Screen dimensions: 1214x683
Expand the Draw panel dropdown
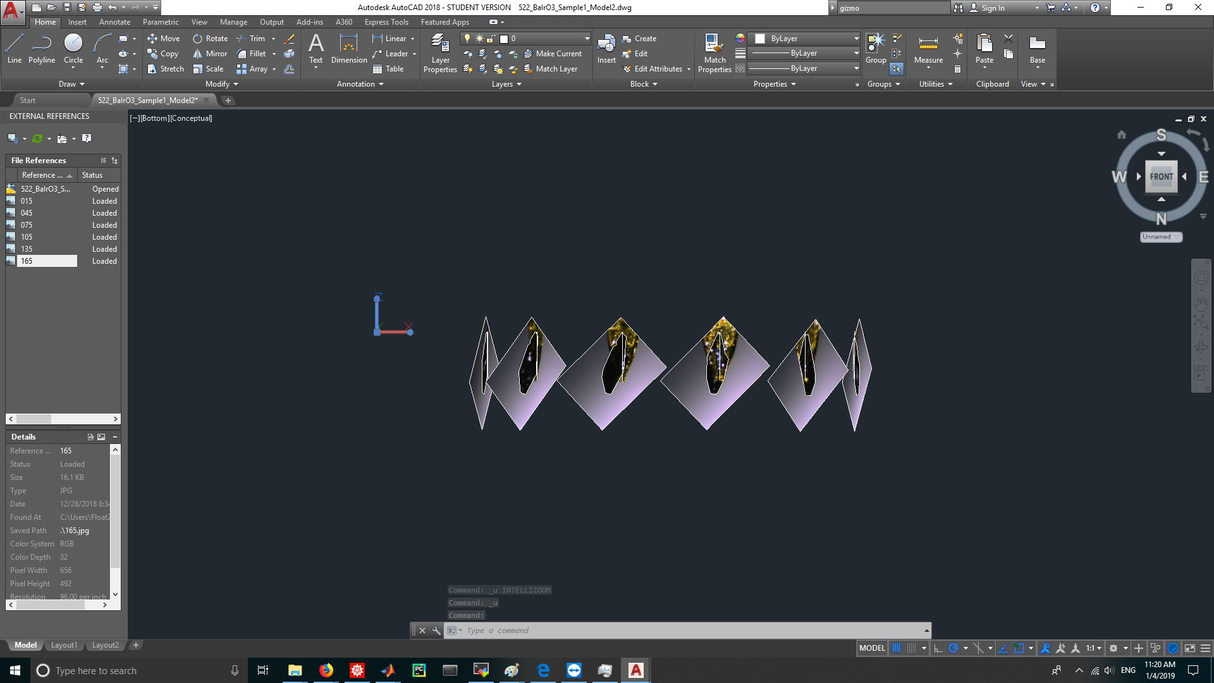[x=71, y=84]
